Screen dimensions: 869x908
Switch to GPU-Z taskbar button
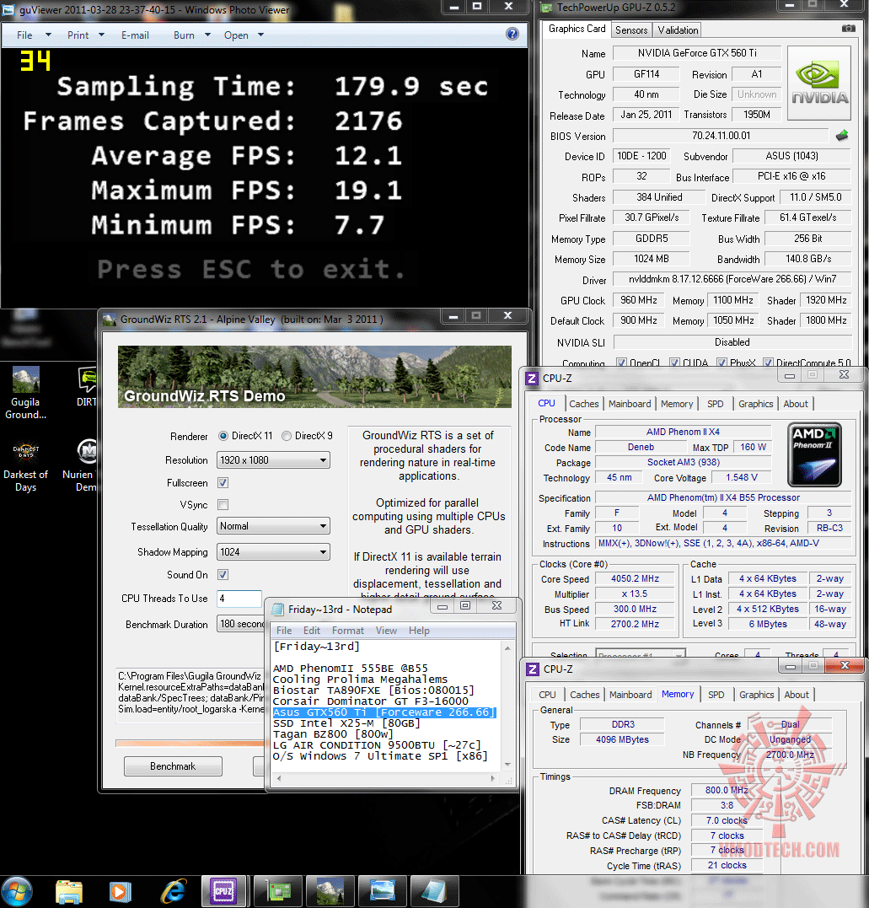[x=278, y=891]
